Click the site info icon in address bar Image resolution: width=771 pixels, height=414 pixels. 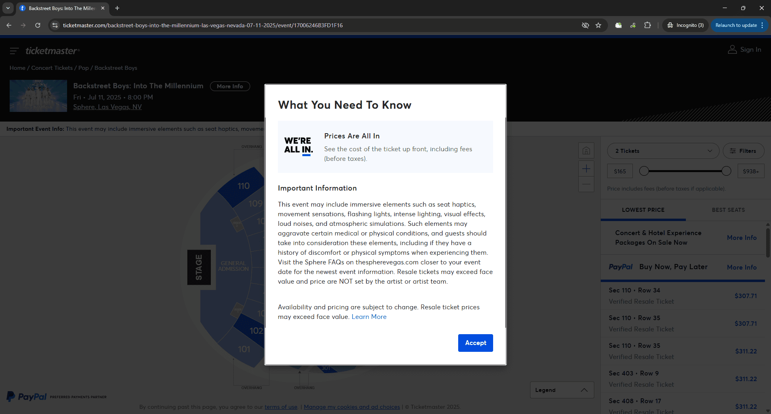(x=55, y=25)
